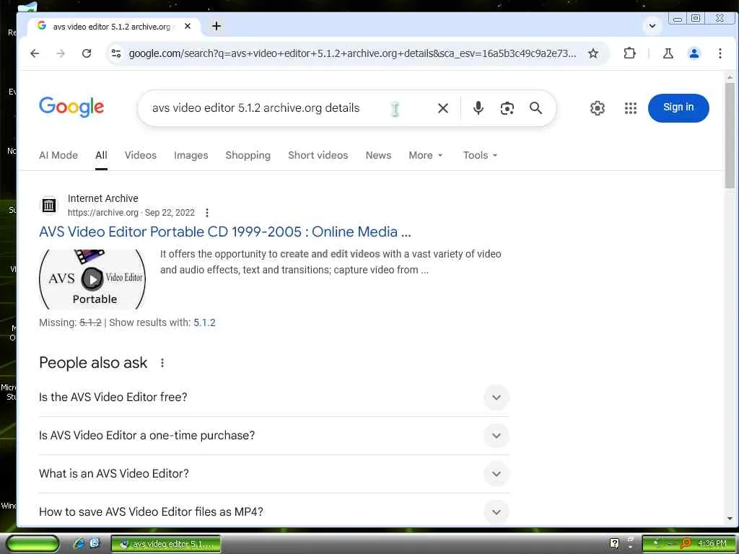
Task: Open Short videos results
Action: click(318, 156)
